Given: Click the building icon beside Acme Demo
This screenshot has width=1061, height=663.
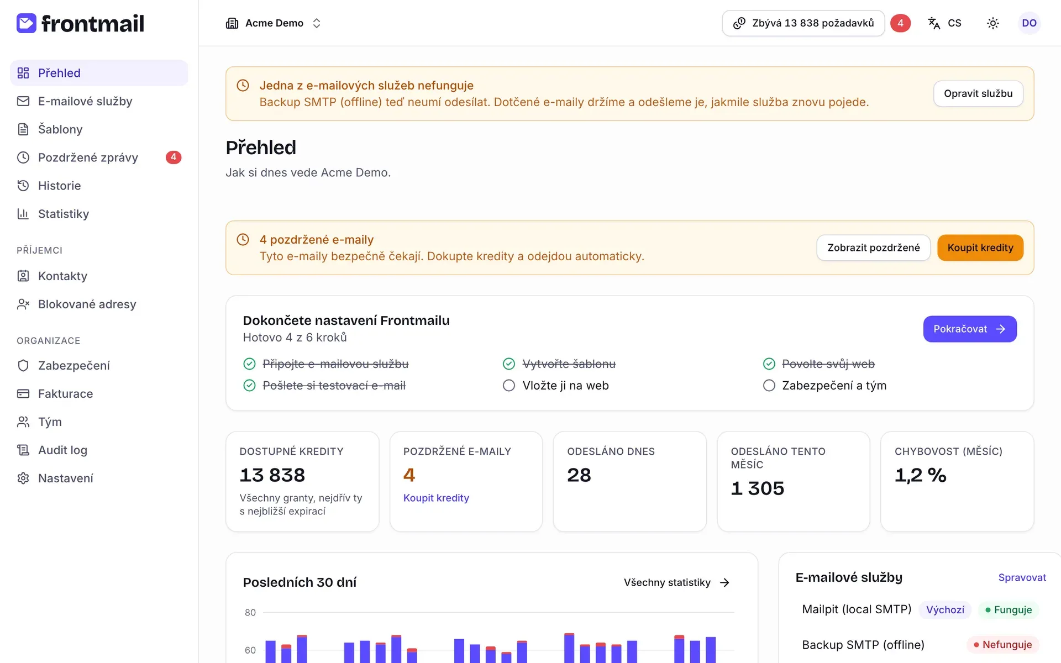Looking at the screenshot, I should pos(232,23).
